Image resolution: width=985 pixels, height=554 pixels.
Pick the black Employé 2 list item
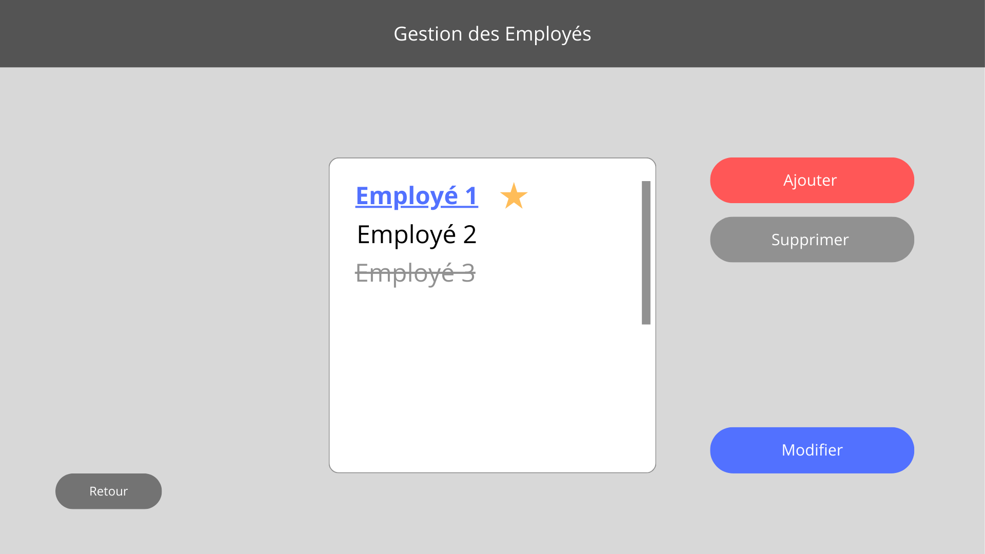(417, 235)
